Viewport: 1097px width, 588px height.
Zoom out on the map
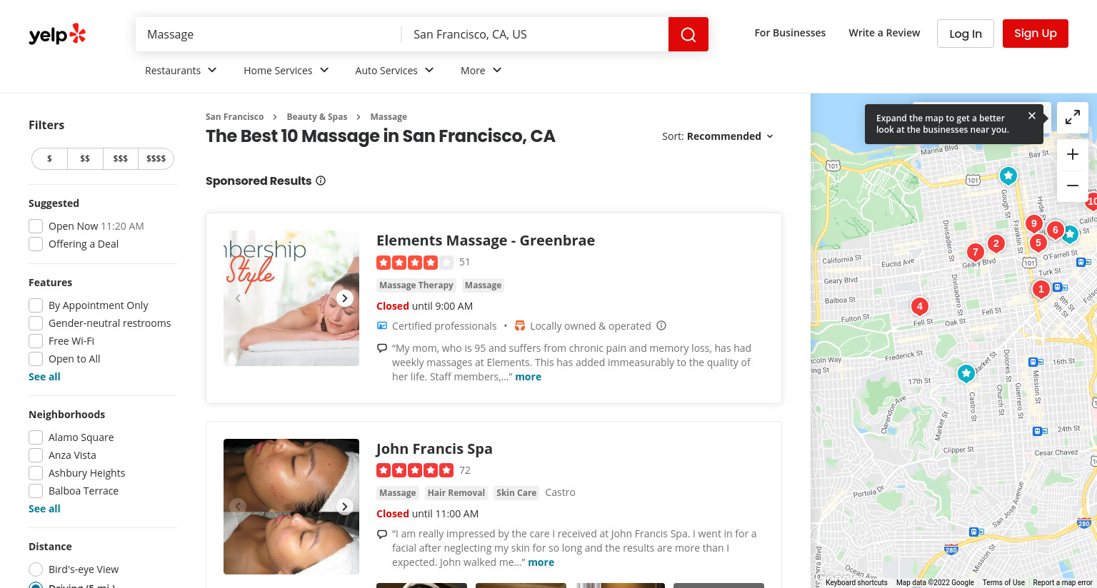click(x=1072, y=186)
